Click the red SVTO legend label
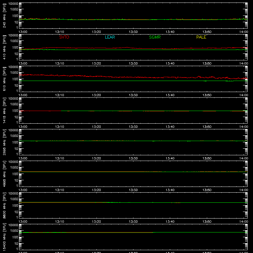Screen dimensions: 253x253 64,37
